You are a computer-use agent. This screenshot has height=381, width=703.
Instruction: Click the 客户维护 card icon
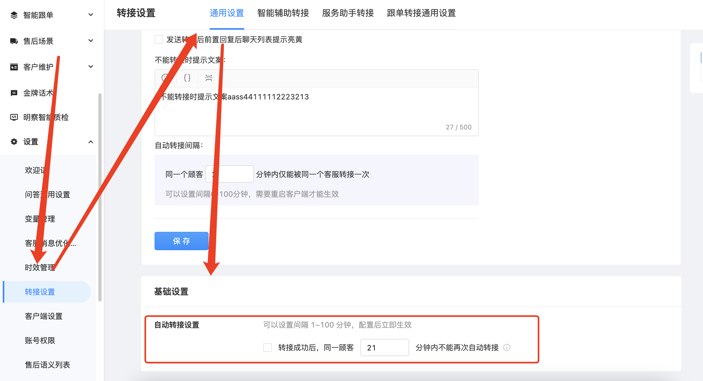click(14, 67)
